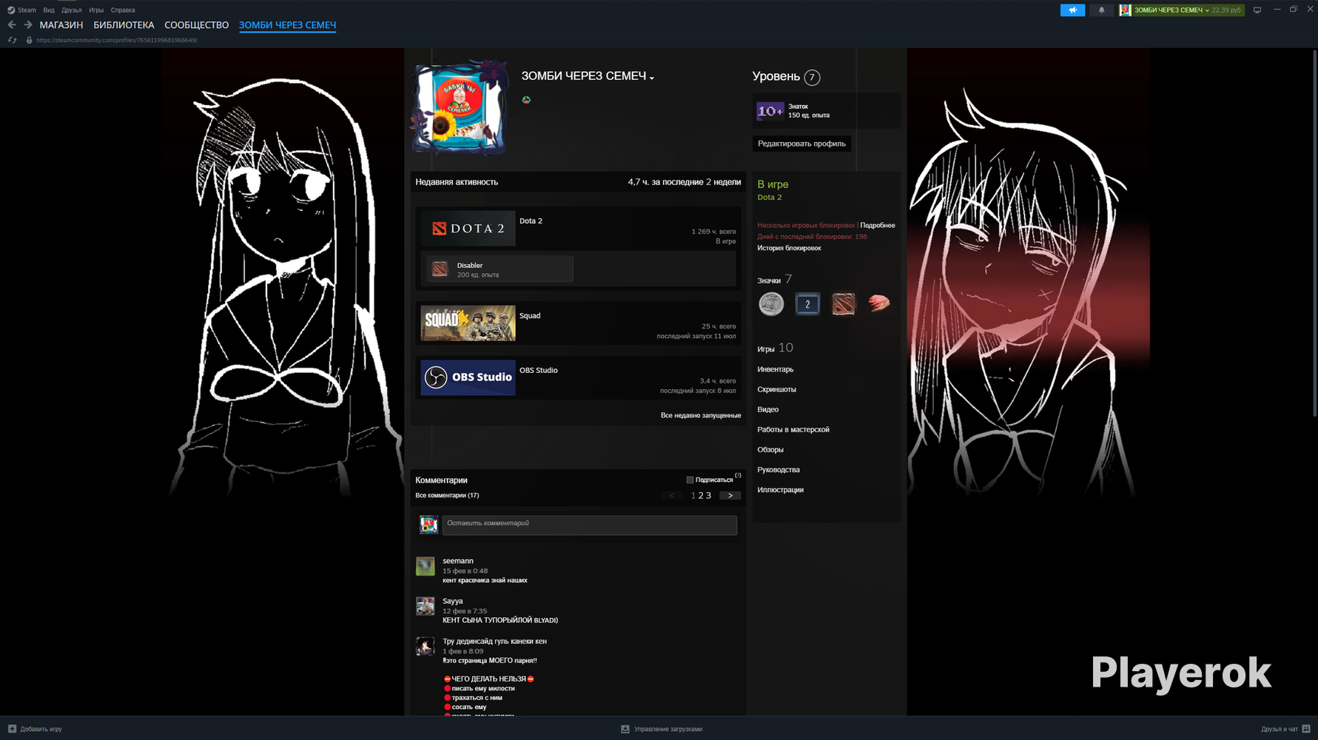Switch to the БИБЛИОТЕКА tab
The image size is (1318, 740).
pos(124,25)
